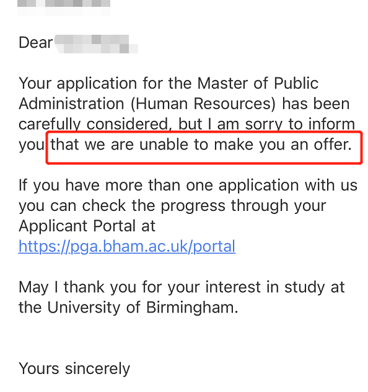Open the pga.bham.ac.uk/portal link
368x392 pixels.
tap(127, 246)
